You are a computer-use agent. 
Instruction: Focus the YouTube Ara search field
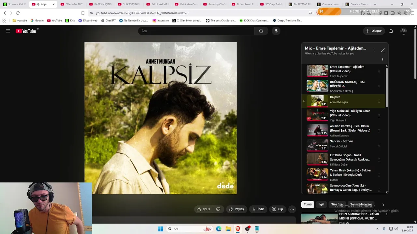click(x=196, y=31)
